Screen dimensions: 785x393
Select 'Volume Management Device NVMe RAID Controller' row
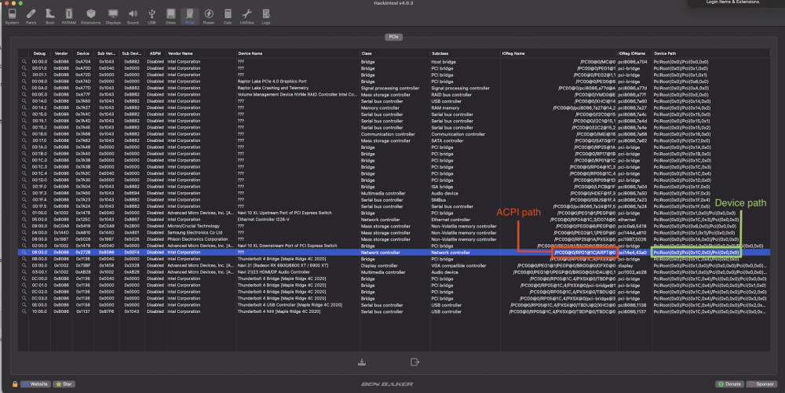[x=393, y=94]
